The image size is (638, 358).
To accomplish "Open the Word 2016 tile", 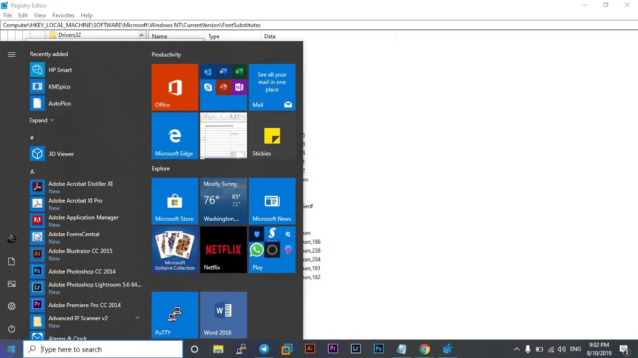I will pyautogui.click(x=223, y=315).
